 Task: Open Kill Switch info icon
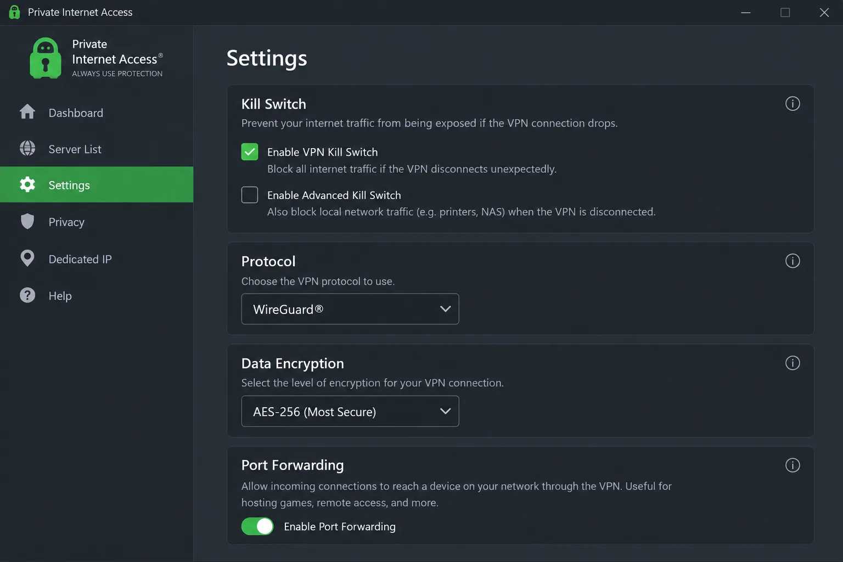point(793,104)
